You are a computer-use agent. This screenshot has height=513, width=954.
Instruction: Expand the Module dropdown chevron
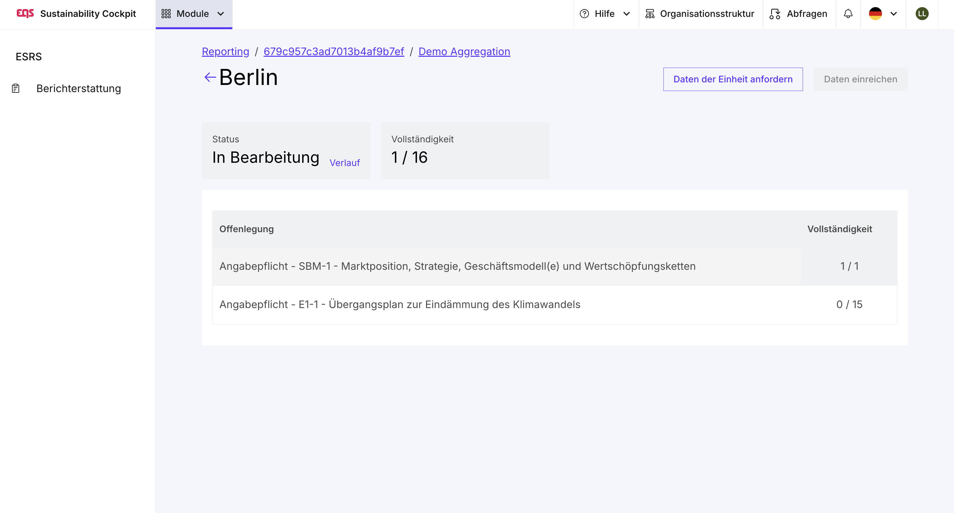coord(221,14)
